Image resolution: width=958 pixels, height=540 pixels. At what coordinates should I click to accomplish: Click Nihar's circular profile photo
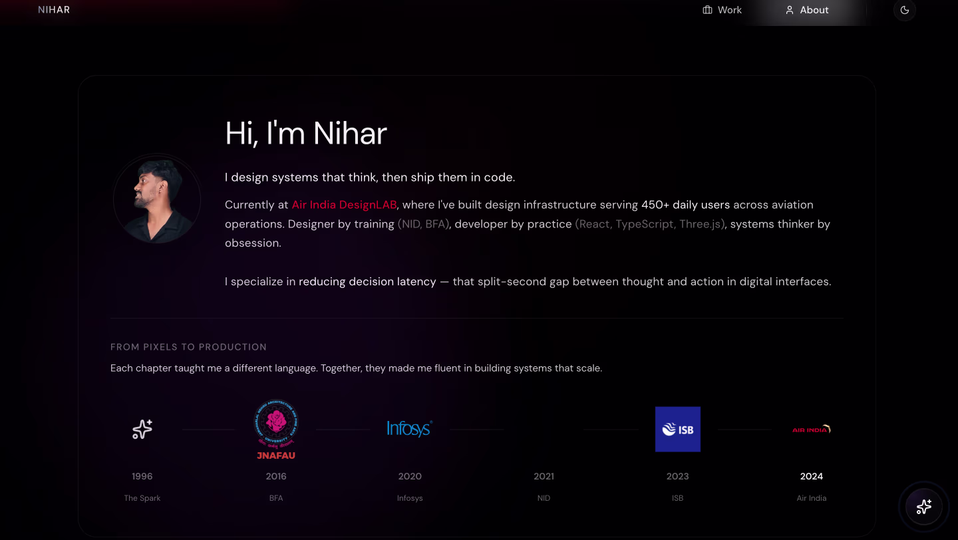click(x=157, y=199)
